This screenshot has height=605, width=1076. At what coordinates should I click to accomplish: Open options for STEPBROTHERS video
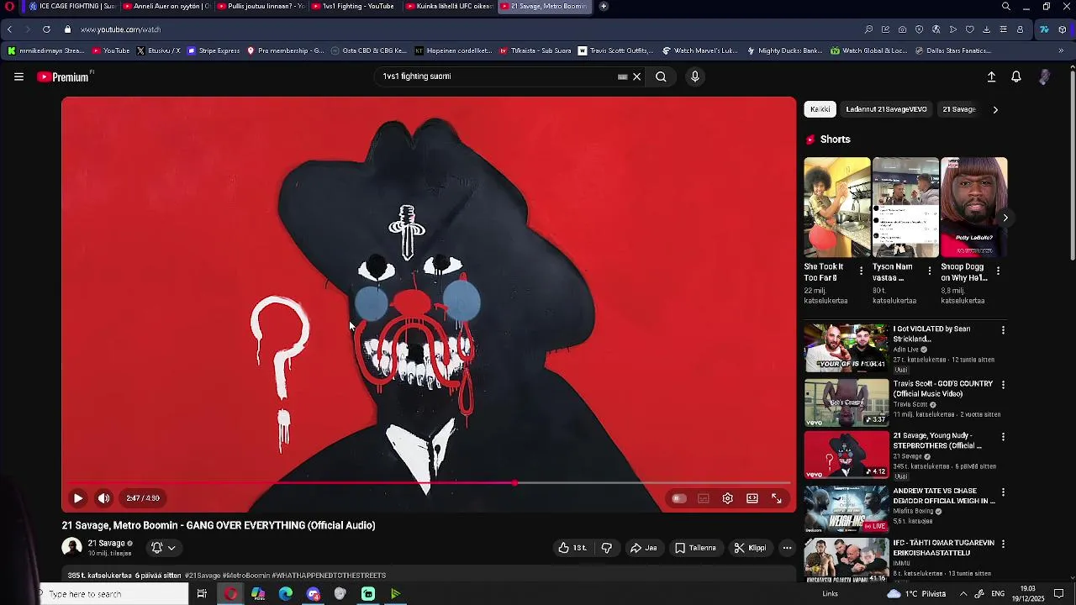point(1003,438)
